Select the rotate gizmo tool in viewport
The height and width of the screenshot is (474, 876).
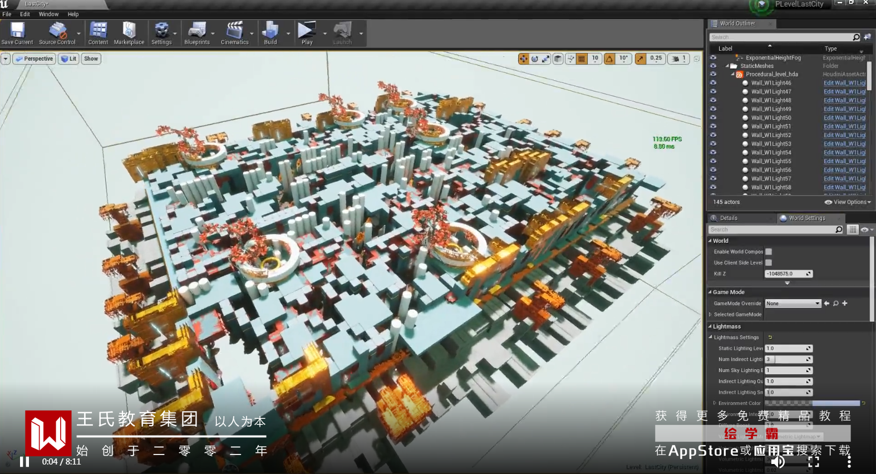[534, 58]
